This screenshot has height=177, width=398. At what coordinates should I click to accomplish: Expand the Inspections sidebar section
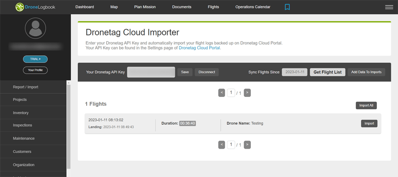(33, 125)
